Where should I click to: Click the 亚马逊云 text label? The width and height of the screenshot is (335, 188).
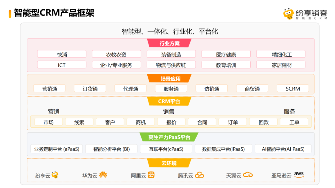[x=281, y=175]
